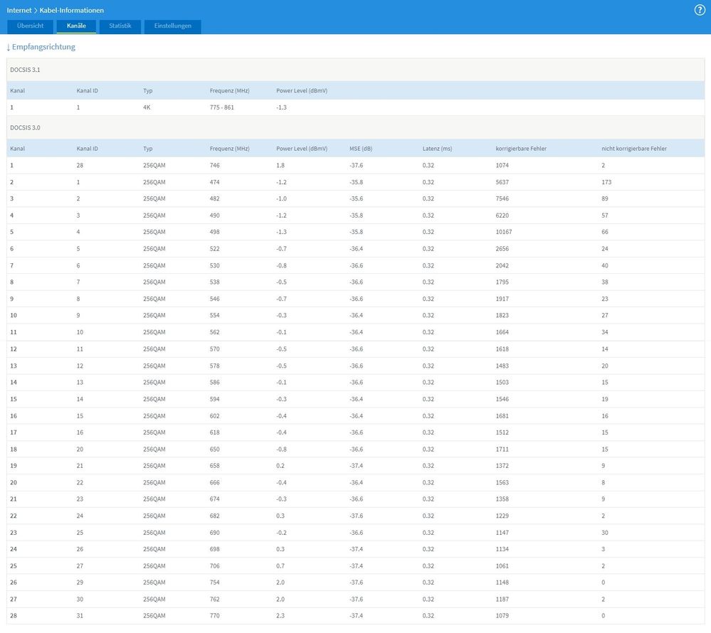Click the Internet breadcrumb link
Screen dimensions: 711x633
[x=19, y=11]
